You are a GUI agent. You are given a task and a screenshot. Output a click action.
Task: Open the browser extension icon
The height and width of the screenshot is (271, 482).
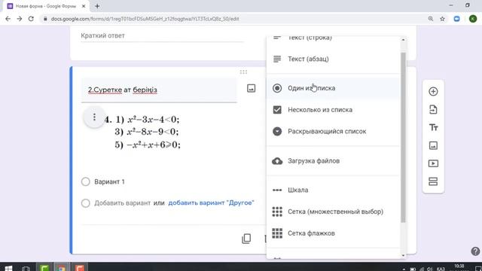pos(457,19)
